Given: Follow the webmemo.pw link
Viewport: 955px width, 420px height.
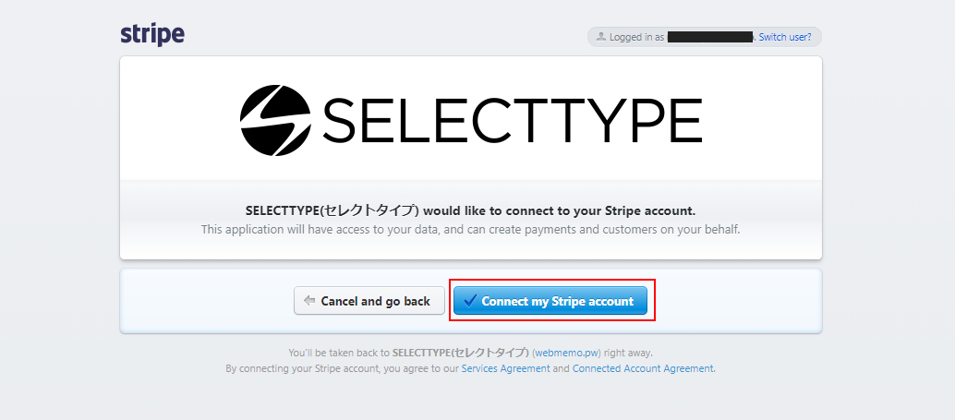Looking at the screenshot, I should tap(567, 353).
